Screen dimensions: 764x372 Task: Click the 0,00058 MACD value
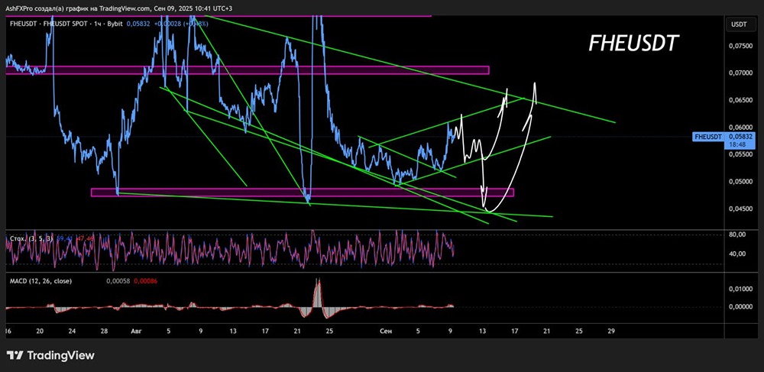118,281
